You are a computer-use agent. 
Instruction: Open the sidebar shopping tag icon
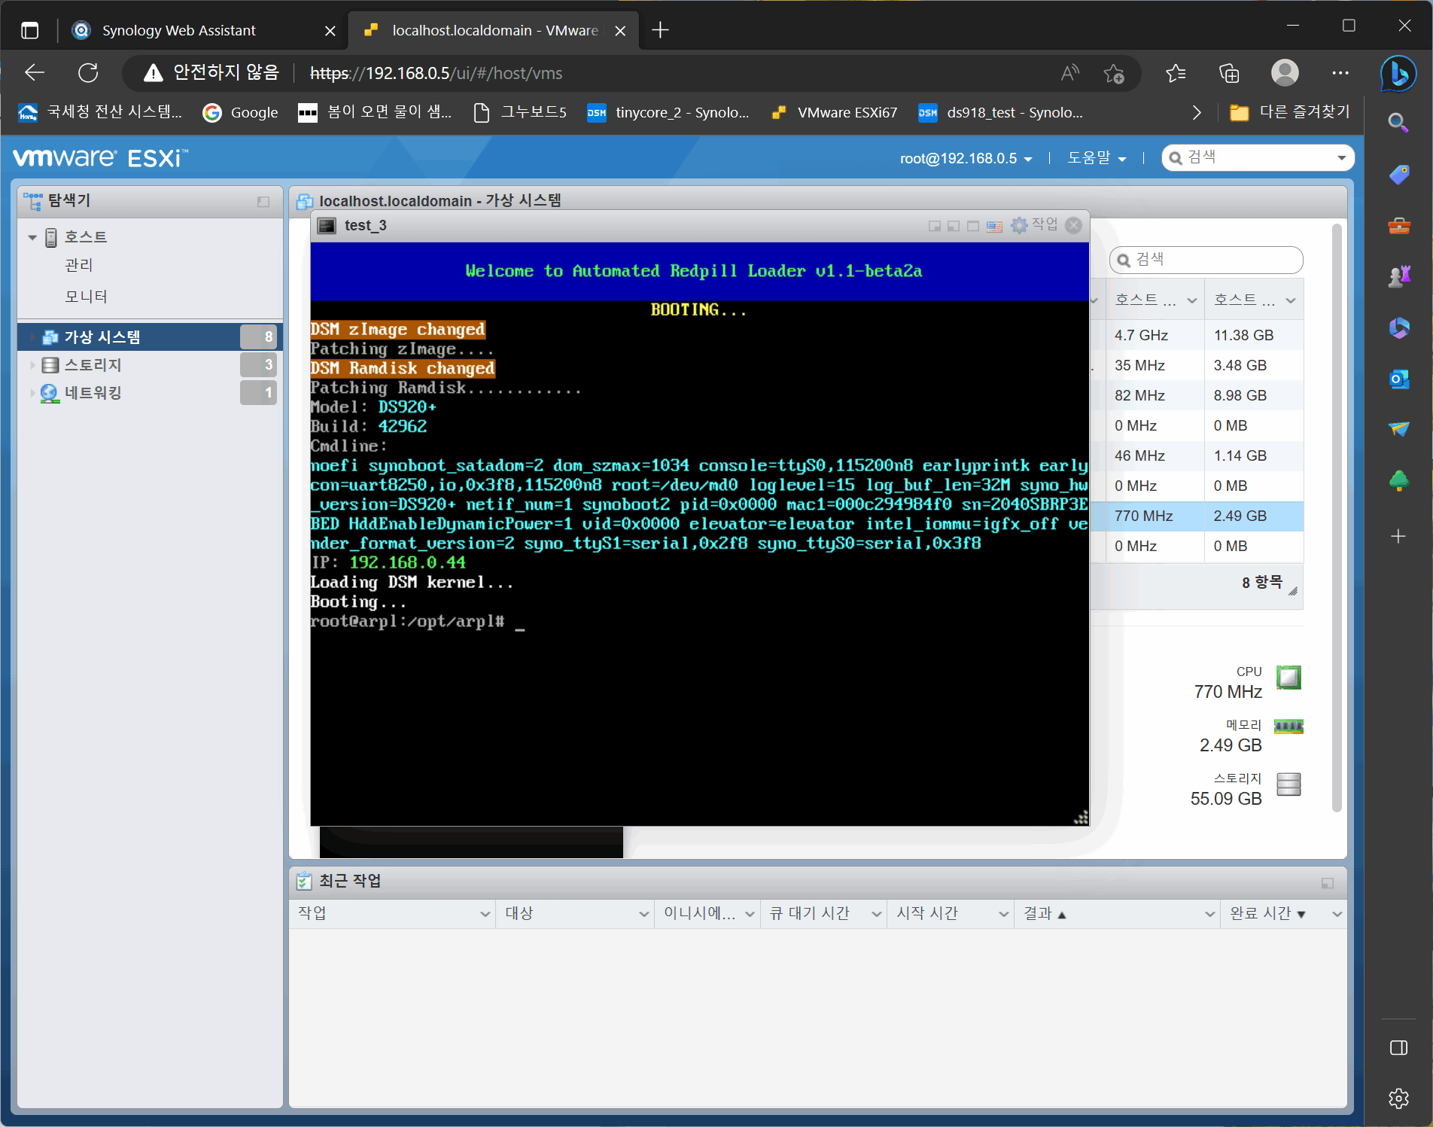tap(1398, 175)
